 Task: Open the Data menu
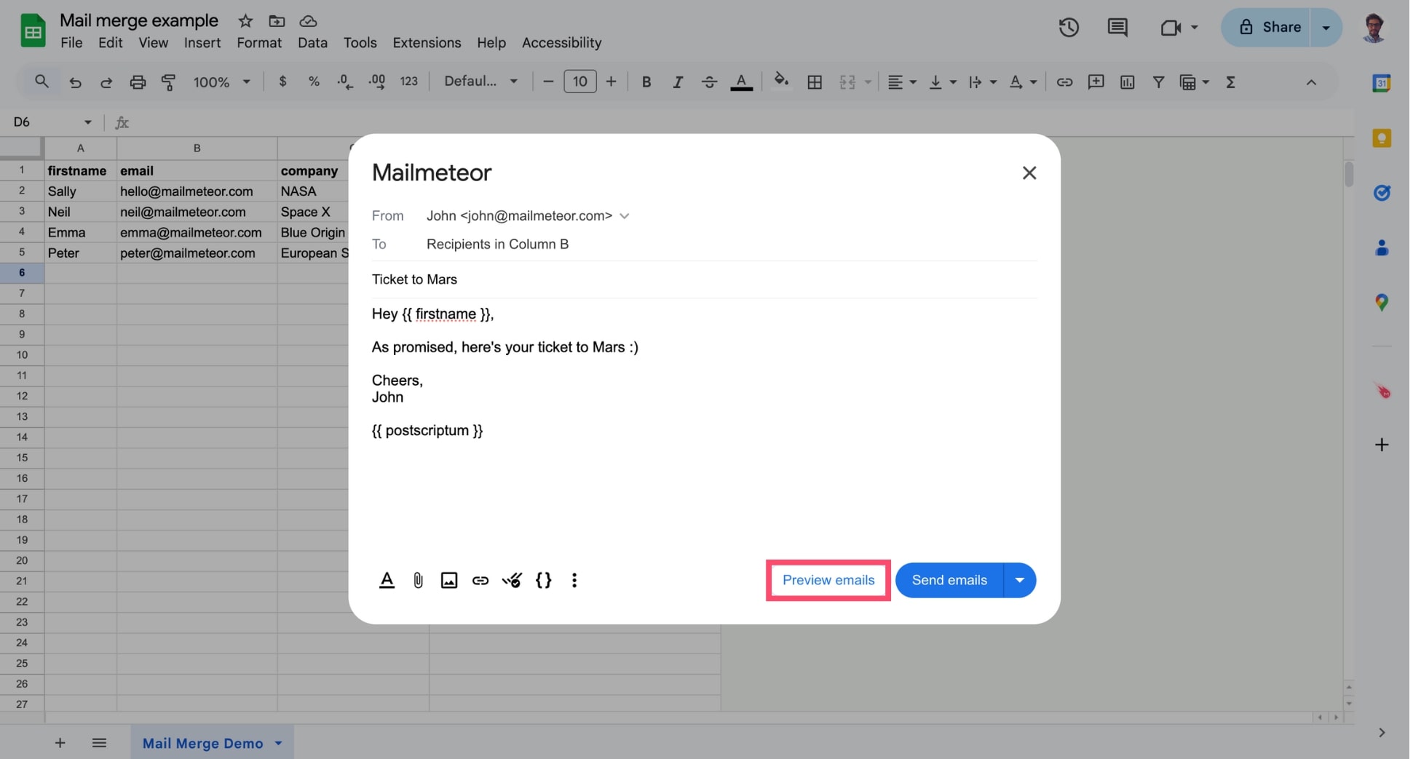tap(312, 43)
